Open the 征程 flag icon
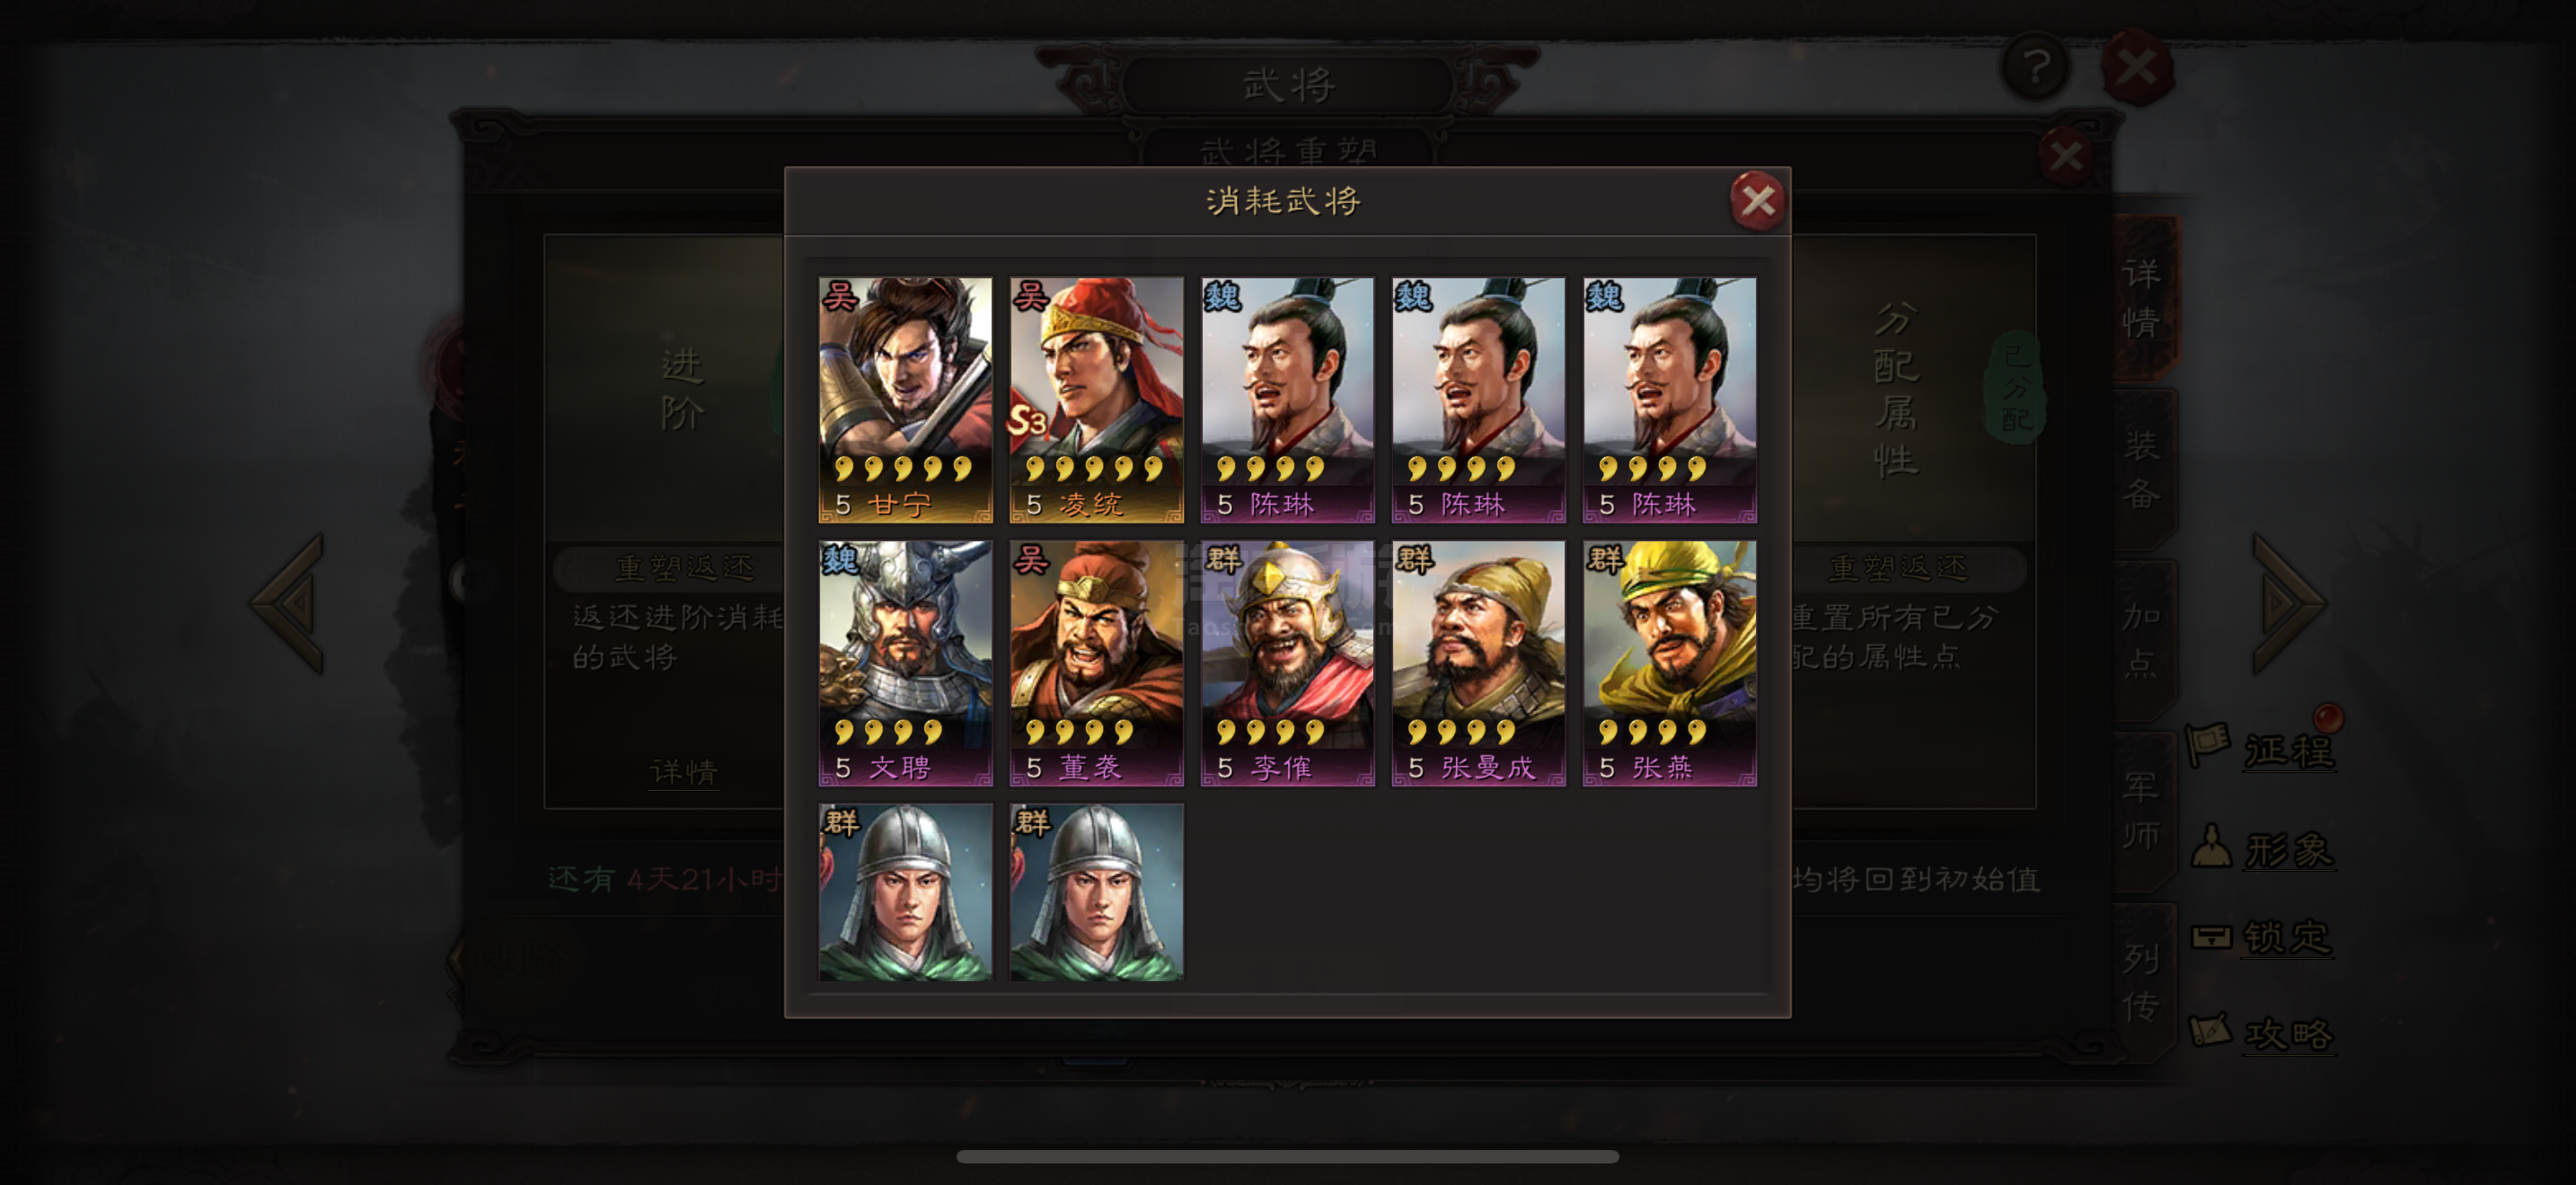The image size is (2576, 1185). pyautogui.click(x=2262, y=749)
